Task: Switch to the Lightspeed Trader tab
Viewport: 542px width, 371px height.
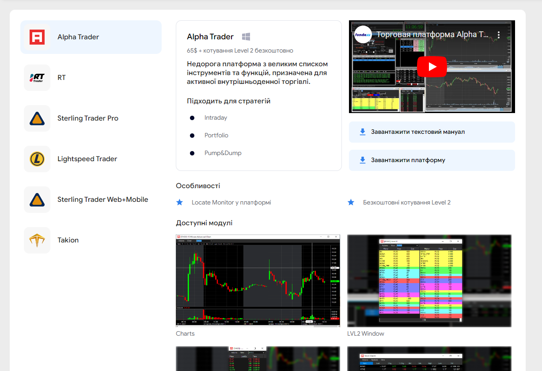Action: pos(87,159)
